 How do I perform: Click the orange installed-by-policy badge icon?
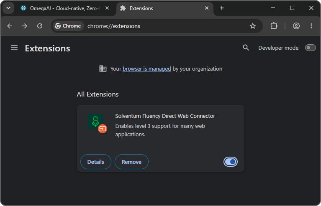103,129
